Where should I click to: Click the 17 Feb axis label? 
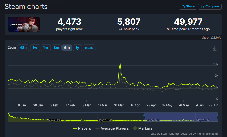pos(70,105)
